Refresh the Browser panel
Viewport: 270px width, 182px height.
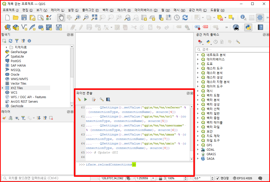click(11, 41)
